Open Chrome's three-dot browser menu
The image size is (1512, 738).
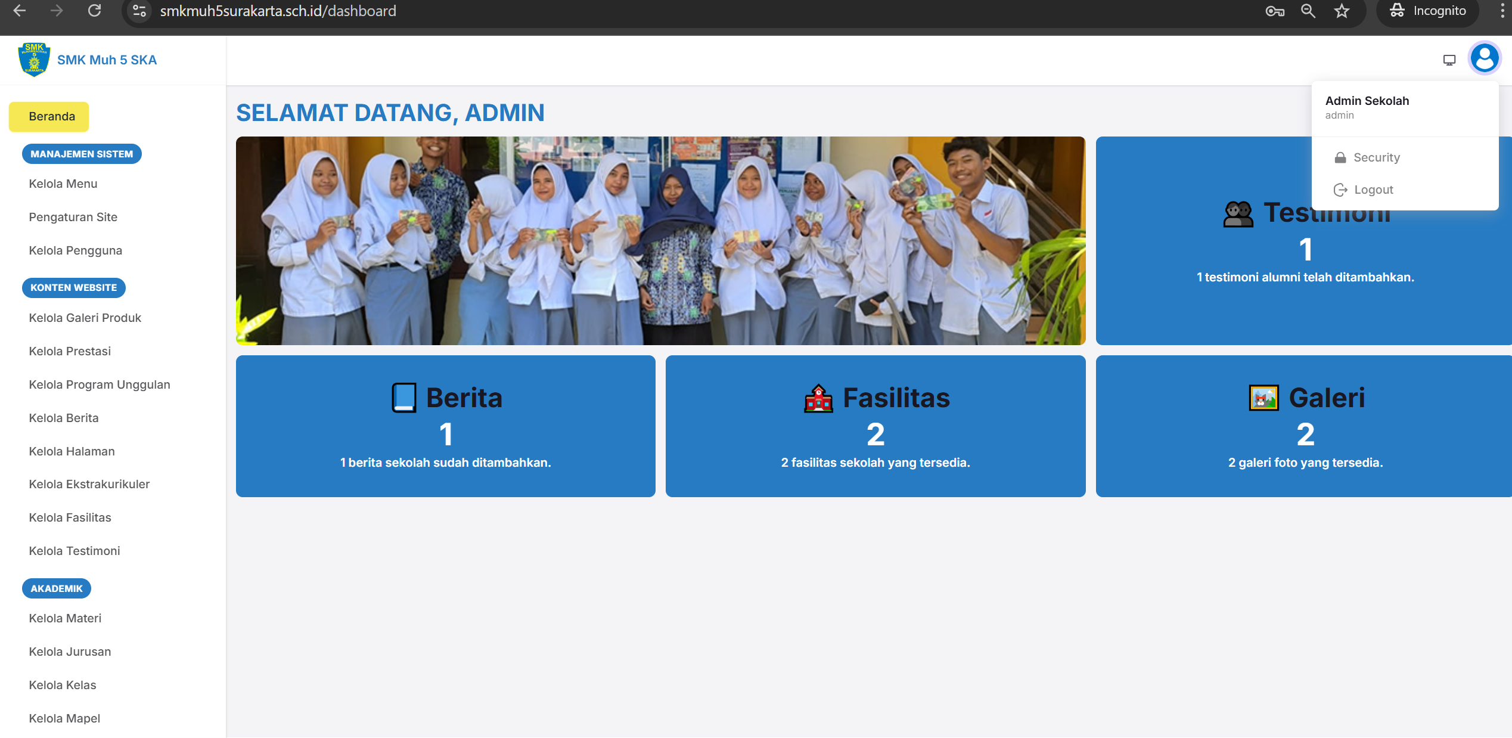point(1503,11)
